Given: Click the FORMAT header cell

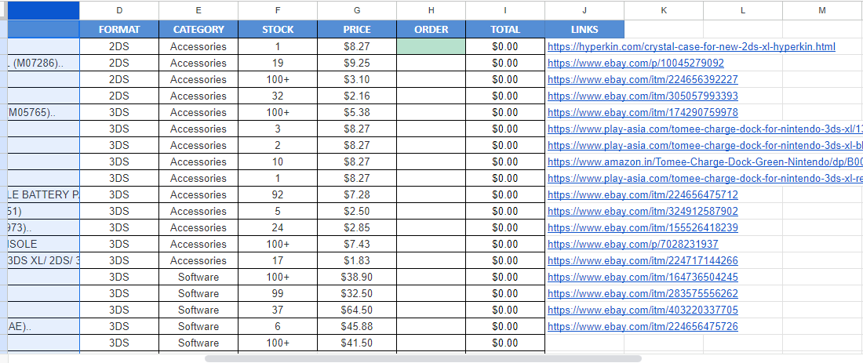Looking at the screenshot, I should click(119, 30).
